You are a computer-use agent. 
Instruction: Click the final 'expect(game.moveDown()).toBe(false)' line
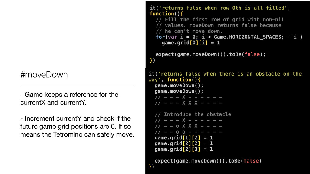[x=208, y=161]
